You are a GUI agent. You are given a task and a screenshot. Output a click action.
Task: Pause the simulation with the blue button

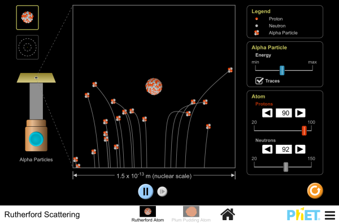click(146, 191)
